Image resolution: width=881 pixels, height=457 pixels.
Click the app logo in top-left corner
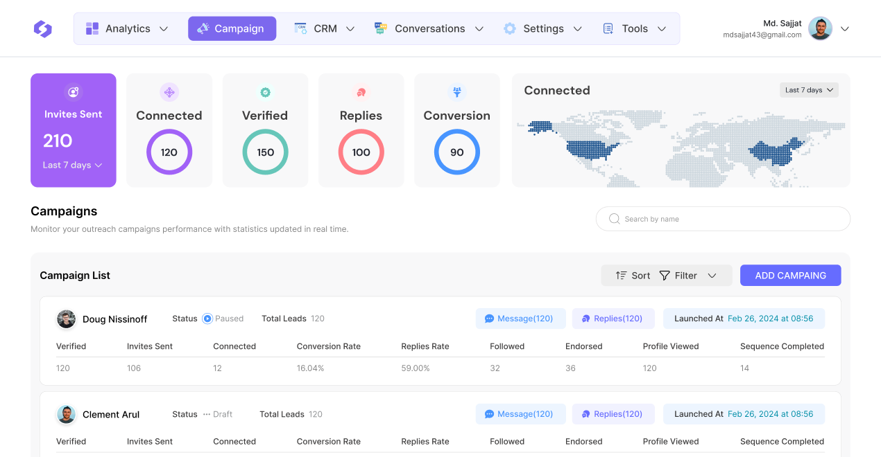(43, 28)
